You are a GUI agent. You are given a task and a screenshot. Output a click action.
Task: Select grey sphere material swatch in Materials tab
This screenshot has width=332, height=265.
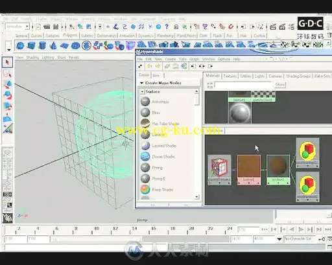[240, 113]
